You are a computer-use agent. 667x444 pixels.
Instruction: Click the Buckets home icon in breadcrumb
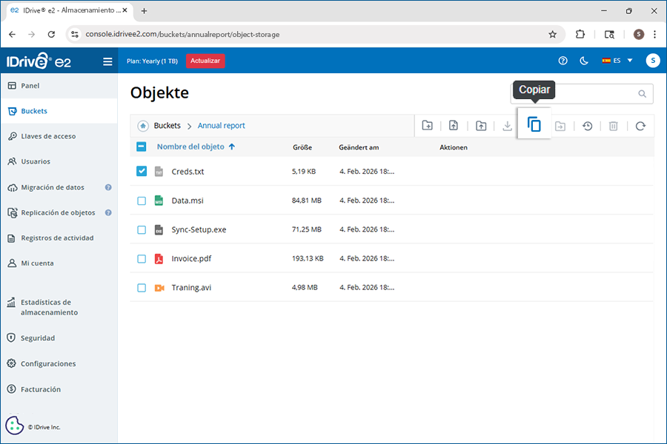[143, 126]
